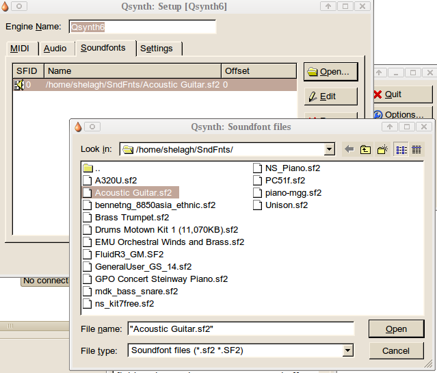The image size is (437, 373).
Task: Click sticky button in Soundfont files title bar
Action: coord(92,127)
